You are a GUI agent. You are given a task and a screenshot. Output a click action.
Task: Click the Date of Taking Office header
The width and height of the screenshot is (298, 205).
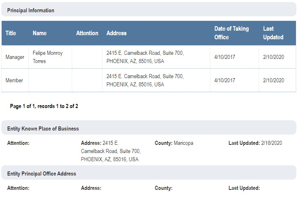tap(231, 33)
